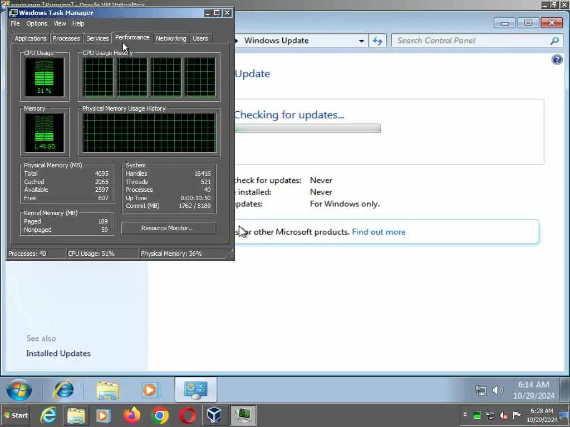The height and width of the screenshot is (427, 570).
Task: Open the file explorer on host taskbar
Action: click(76, 415)
